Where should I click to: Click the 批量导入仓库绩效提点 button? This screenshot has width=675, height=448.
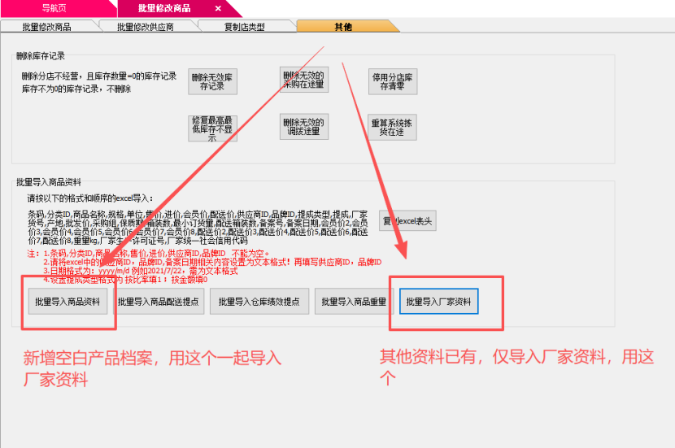[x=259, y=302]
